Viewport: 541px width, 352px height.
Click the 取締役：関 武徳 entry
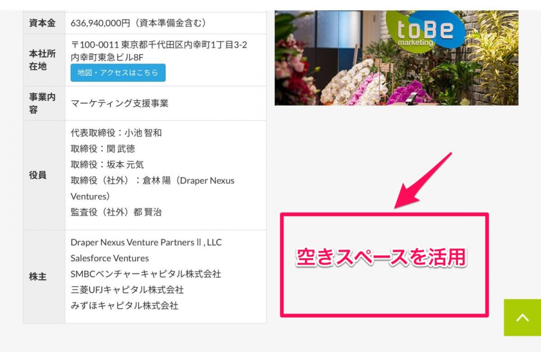[x=103, y=149]
